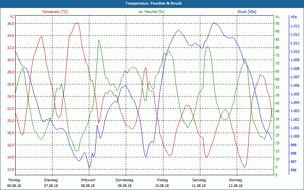This screenshot has width=304, height=190.
Task: Select the 'Freitag' day label
Action: coord(163,180)
